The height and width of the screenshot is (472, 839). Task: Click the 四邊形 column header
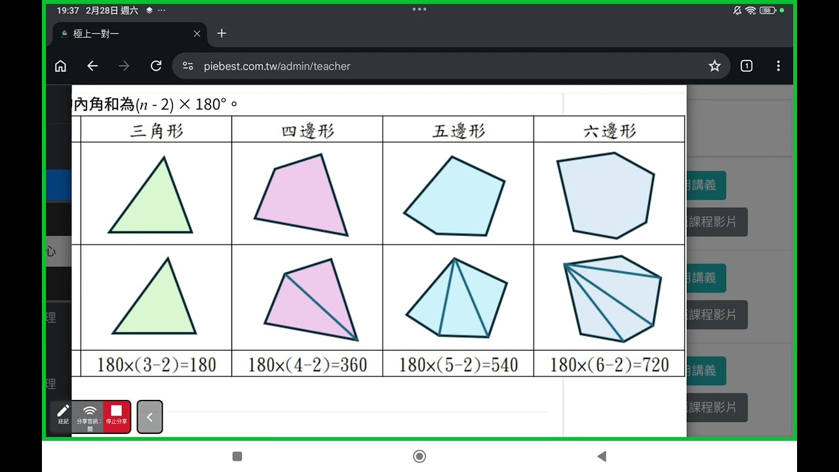click(x=307, y=130)
